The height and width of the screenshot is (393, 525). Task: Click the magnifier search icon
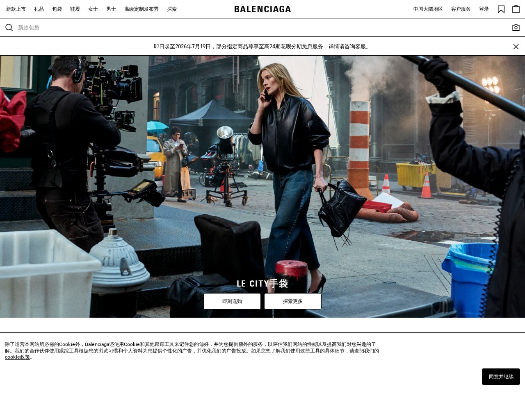[9, 27]
